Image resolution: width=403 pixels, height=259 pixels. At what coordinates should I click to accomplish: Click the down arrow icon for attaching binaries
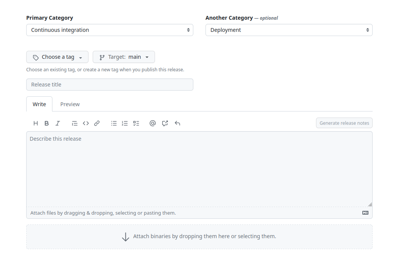tap(125, 237)
